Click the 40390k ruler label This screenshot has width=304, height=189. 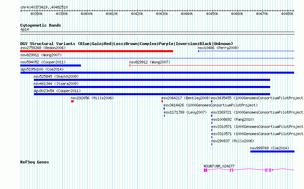[62, 14]
